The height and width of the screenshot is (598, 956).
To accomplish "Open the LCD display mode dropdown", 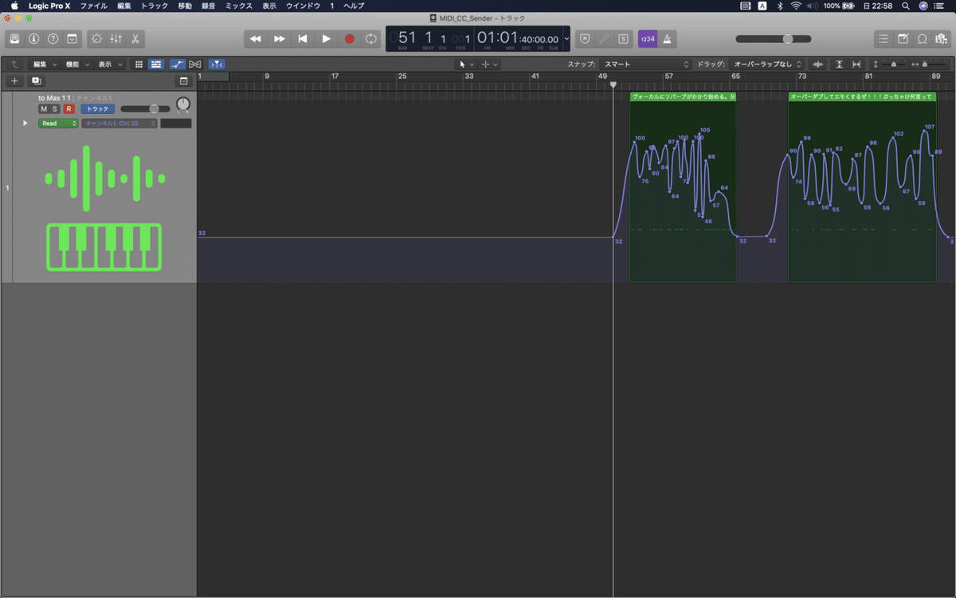I will click(x=566, y=38).
